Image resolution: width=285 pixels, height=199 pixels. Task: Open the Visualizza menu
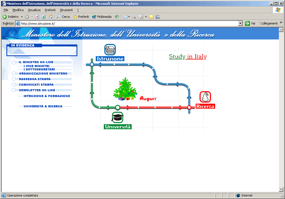click(x=34, y=10)
